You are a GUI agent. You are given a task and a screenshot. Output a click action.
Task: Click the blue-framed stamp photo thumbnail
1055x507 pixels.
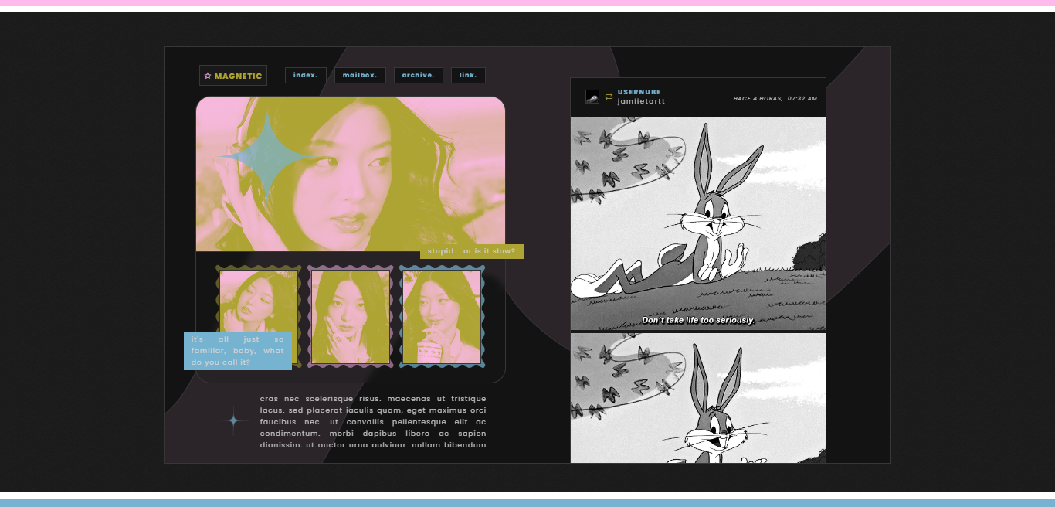[x=443, y=317]
